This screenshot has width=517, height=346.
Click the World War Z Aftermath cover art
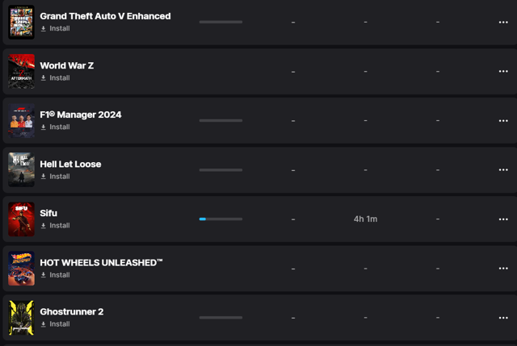click(x=22, y=71)
